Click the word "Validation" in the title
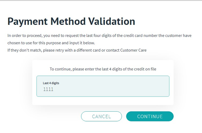The image size is (202, 133). point(111,21)
